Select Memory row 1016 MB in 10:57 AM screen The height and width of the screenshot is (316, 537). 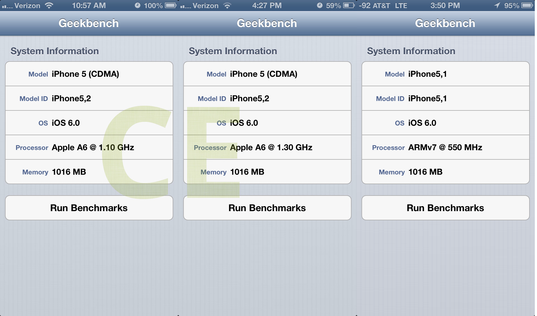(x=89, y=172)
